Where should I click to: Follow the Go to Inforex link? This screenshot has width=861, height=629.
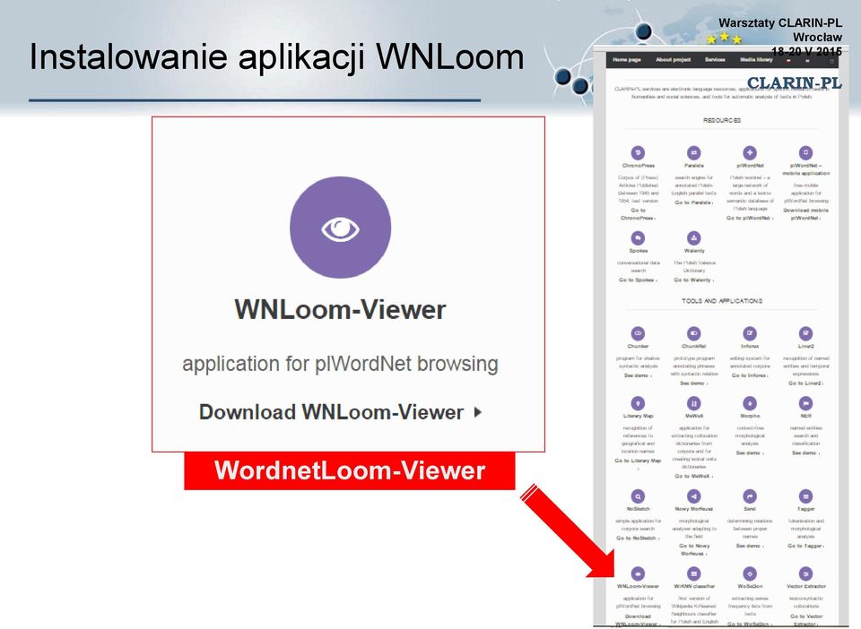750,375
